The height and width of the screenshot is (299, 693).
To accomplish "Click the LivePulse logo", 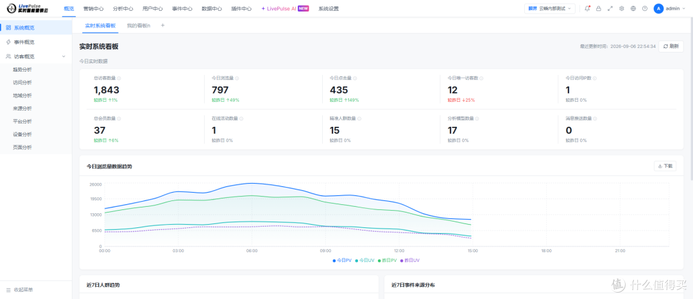I will tap(28, 8).
